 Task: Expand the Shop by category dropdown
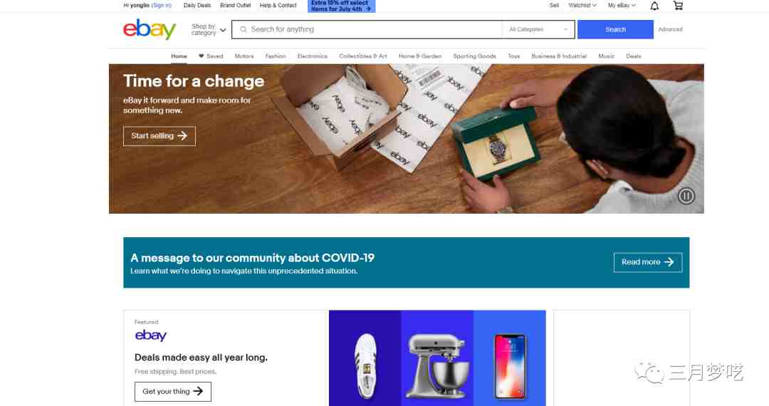point(209,29)
